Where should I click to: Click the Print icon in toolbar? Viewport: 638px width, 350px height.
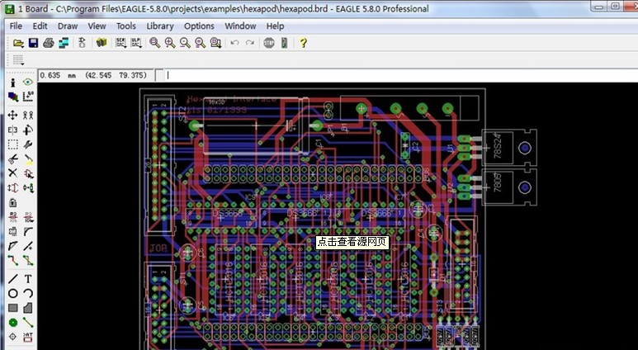(50, 43)
